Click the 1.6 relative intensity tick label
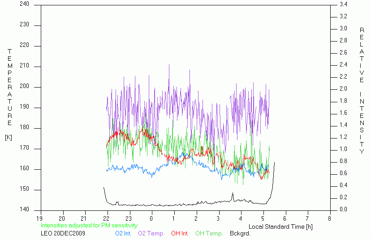371x239 pixels. pyautogui.click(x=343, y=113)
